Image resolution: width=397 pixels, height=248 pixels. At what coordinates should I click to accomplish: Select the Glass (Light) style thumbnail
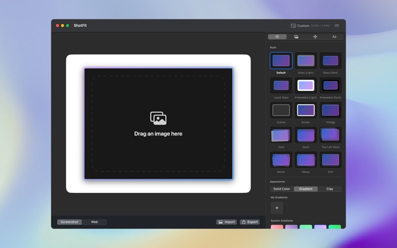coord(306,61)
